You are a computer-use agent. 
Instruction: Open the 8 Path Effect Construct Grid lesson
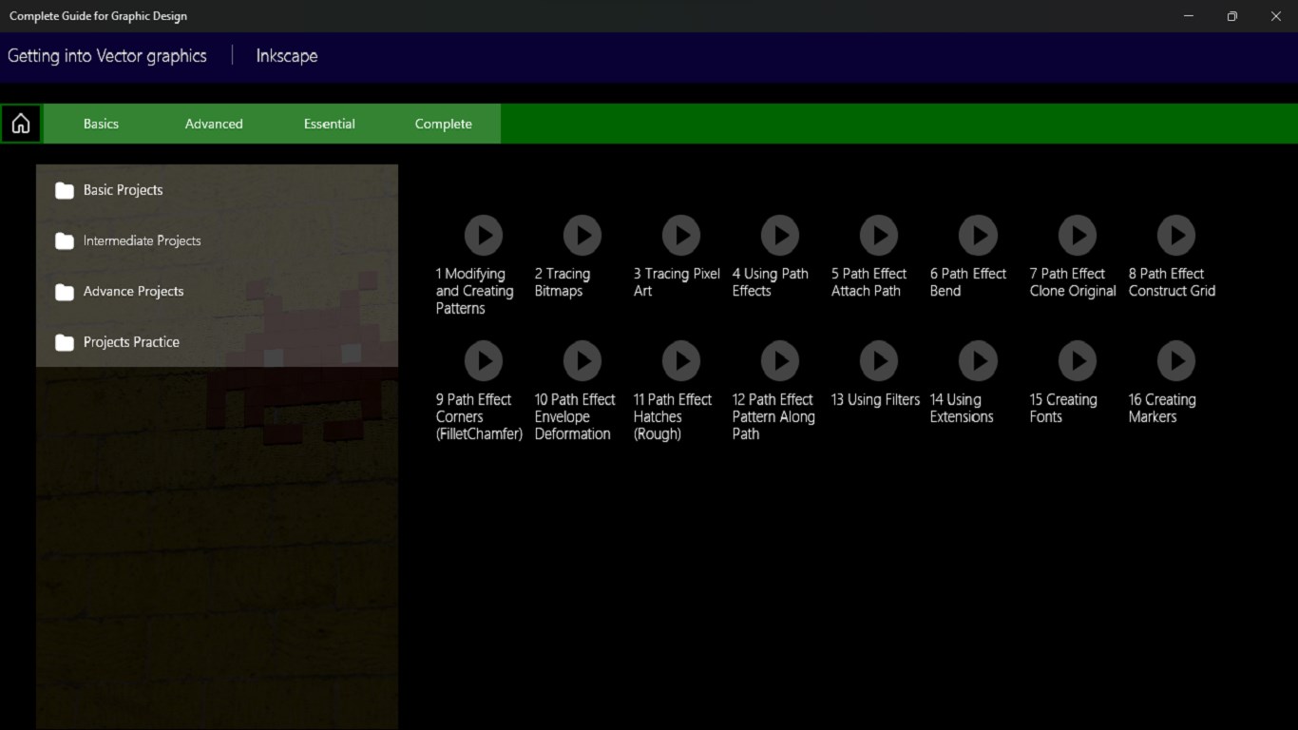(1175, 236)
